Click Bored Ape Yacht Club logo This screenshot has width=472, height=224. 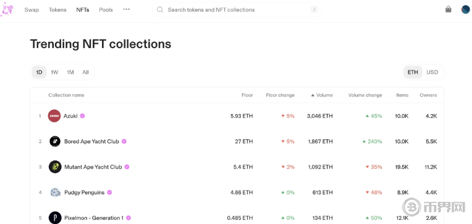[x=55, y=141]
